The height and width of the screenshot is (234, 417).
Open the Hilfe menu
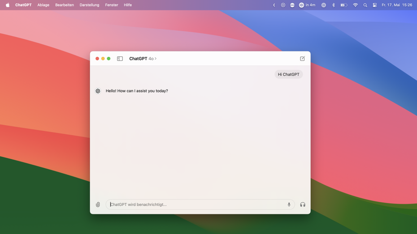128,5
